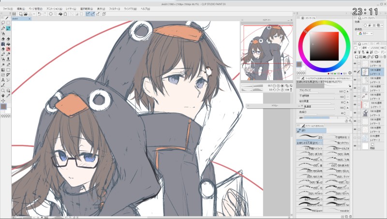Click the main gray color swatch below wheel
Screen dimensions: 387x219
click(x=299, y=64)
